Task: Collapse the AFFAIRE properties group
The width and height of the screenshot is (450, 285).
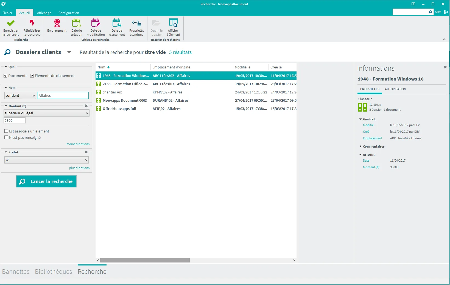Action: pos(360,155)
